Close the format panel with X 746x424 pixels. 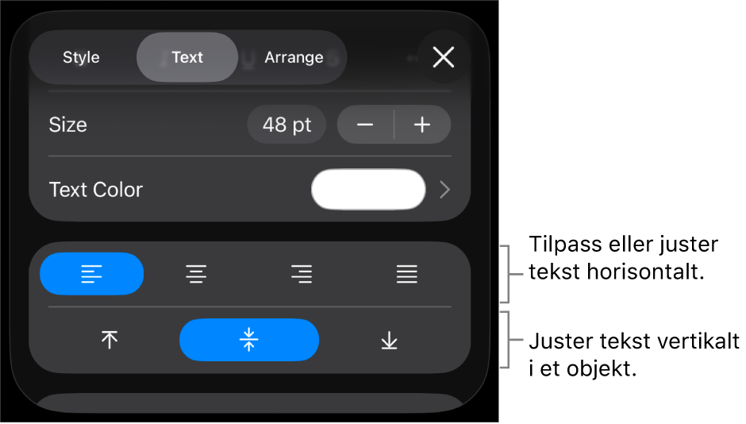(444, 57)
